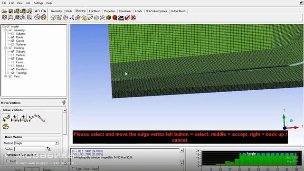304x171 pixels.
Task: Click the red X axis of the orientation triad
Action: tap(293, 128)
